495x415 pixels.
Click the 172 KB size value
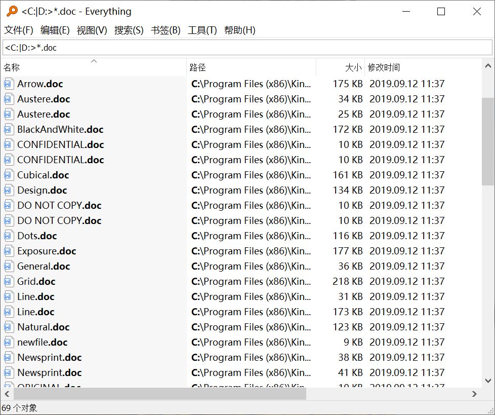pos(348,130)
